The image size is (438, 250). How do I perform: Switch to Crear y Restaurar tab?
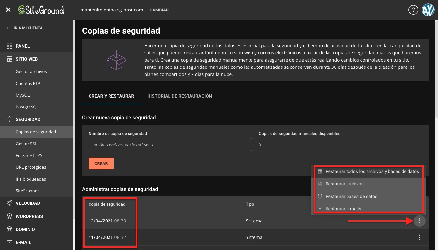(x=111, y=96)
